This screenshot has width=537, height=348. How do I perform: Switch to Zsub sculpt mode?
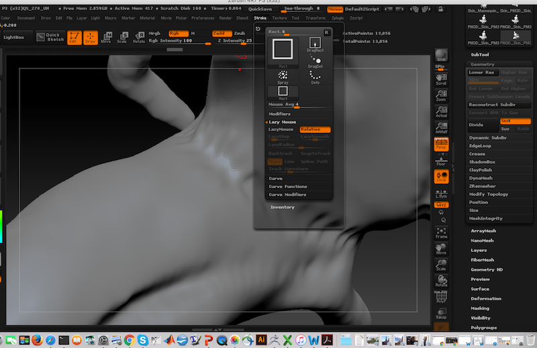[x=240, y=34]
